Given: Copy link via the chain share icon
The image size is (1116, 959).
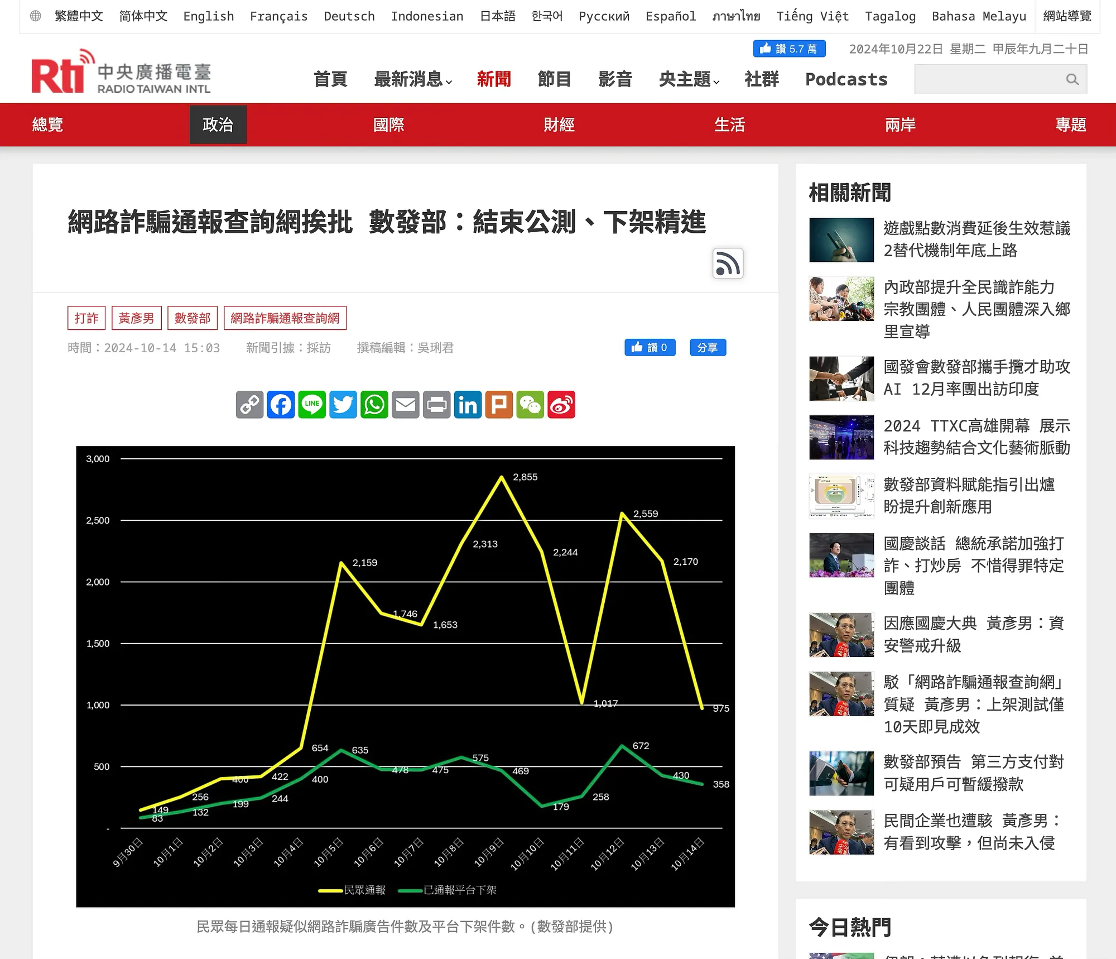Looking at the screenshot, I should click(249, 405).
